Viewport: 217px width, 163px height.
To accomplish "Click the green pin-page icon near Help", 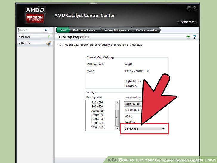I will [x=188, y=37].
